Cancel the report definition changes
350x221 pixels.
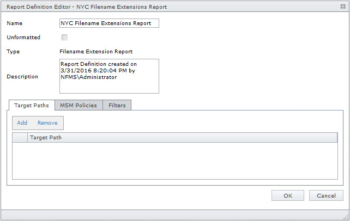[326, 196]
